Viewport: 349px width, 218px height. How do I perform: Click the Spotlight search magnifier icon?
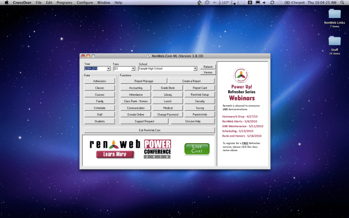point(343,2)
